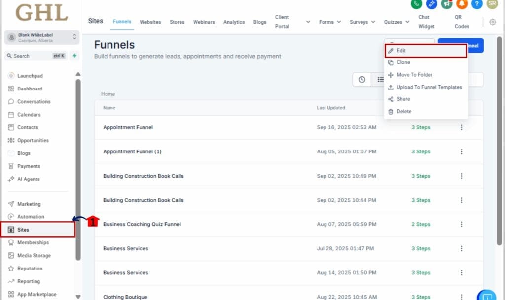Open three-dot menu for Business Coaching Quiz Funnel

tap(462, 224)
